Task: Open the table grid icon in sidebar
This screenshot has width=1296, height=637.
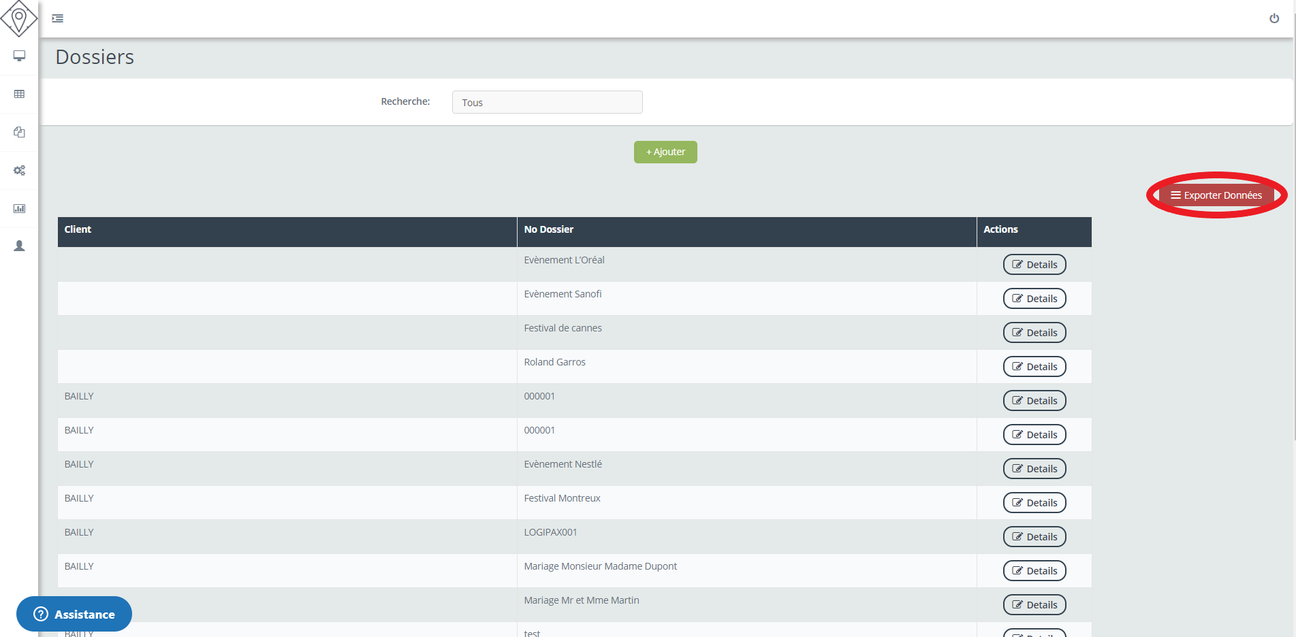Action: pos(19,94)
